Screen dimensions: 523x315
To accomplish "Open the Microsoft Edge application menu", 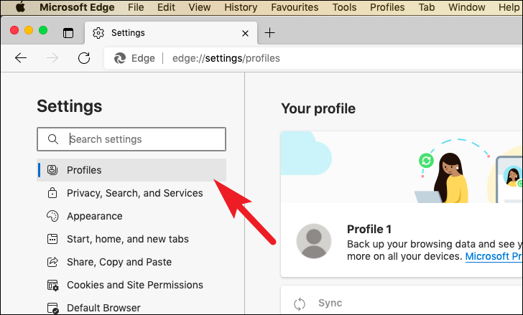I will point(77,7).
